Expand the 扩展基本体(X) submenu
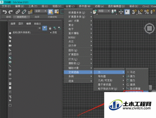 click(78, 17)
